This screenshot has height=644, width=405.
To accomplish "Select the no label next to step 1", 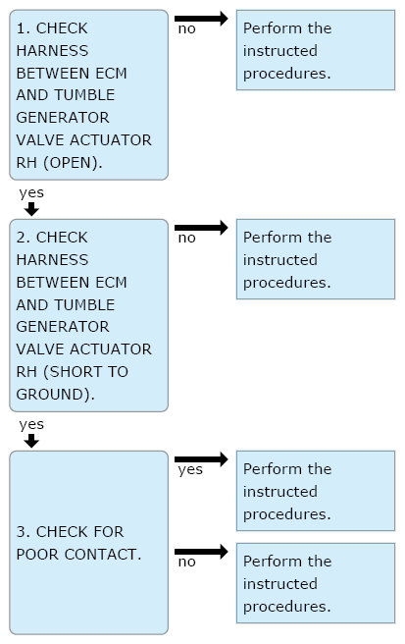I will pos(186,29).
